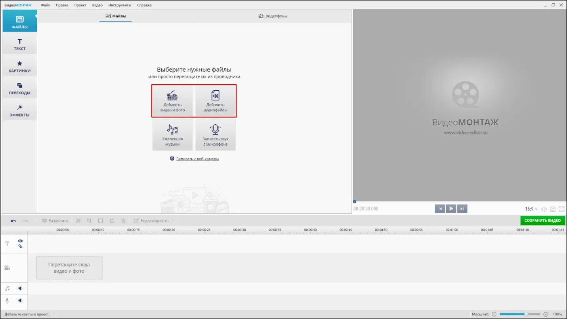Click the redo arrow icon
This screenshot has height=319, width=567.
click(x=25, y=220)
